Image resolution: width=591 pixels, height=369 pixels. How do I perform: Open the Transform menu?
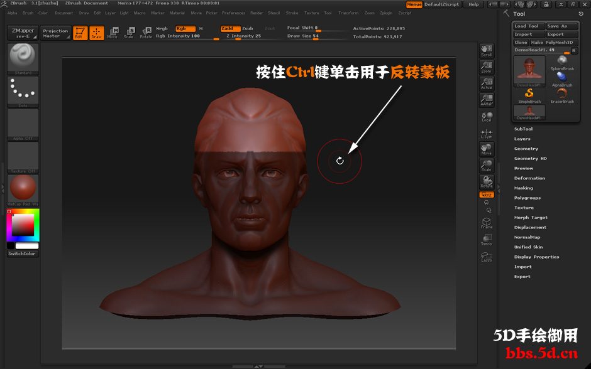click(348, 13)
